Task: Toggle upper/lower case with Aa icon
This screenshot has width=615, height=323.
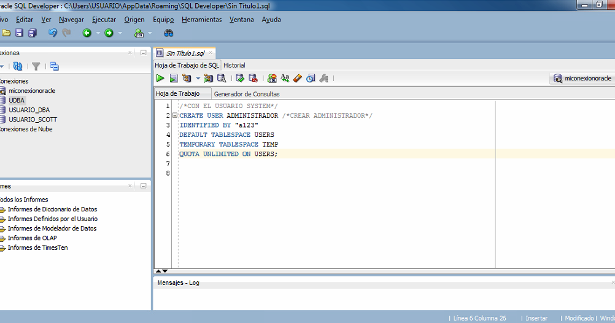Action: tap(285, 78)
